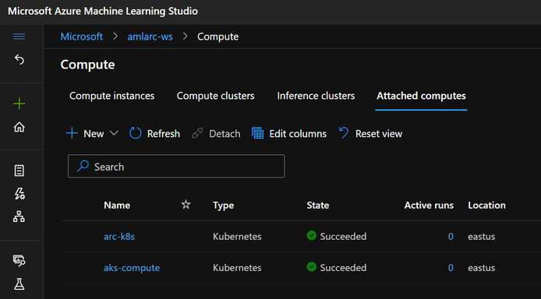Click the amlarc-ws breadcrumb link
This screenshot has height=299, width=541.
coord(150,37)
